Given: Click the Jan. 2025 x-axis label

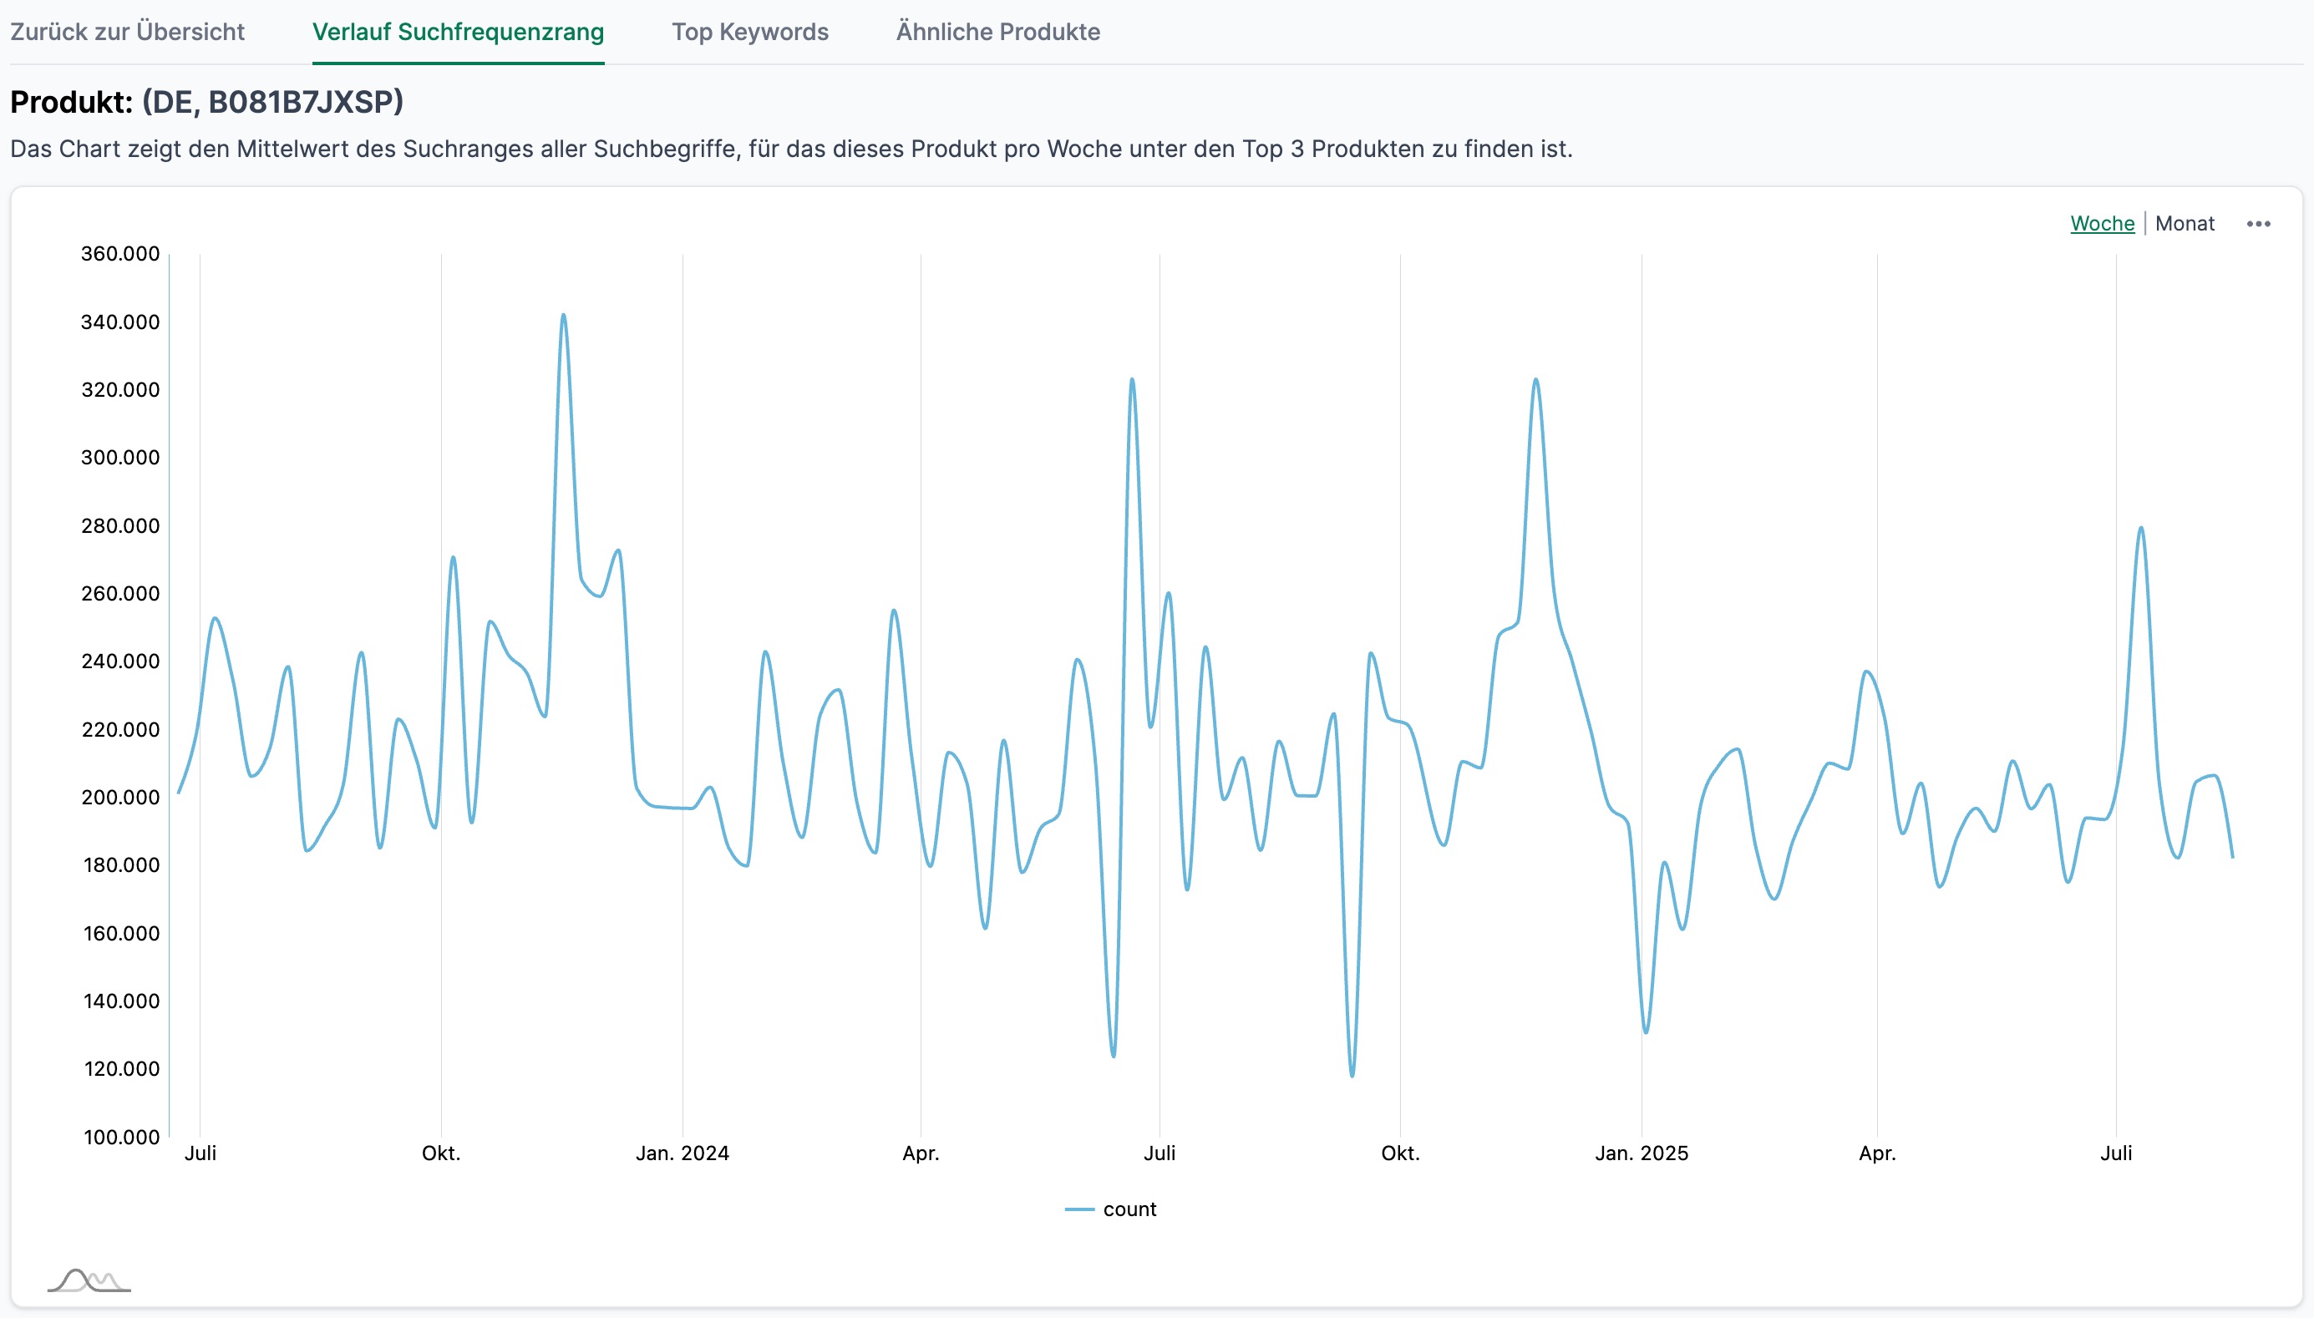Looking at the screenshot, I should pyautogui.click(x=1641, y=1153).
